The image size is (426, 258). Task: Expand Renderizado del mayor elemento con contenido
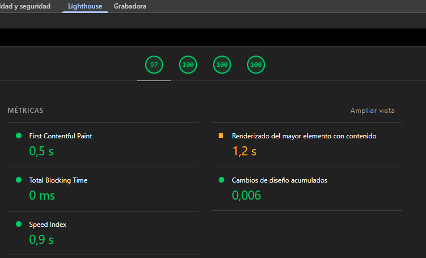304,136
